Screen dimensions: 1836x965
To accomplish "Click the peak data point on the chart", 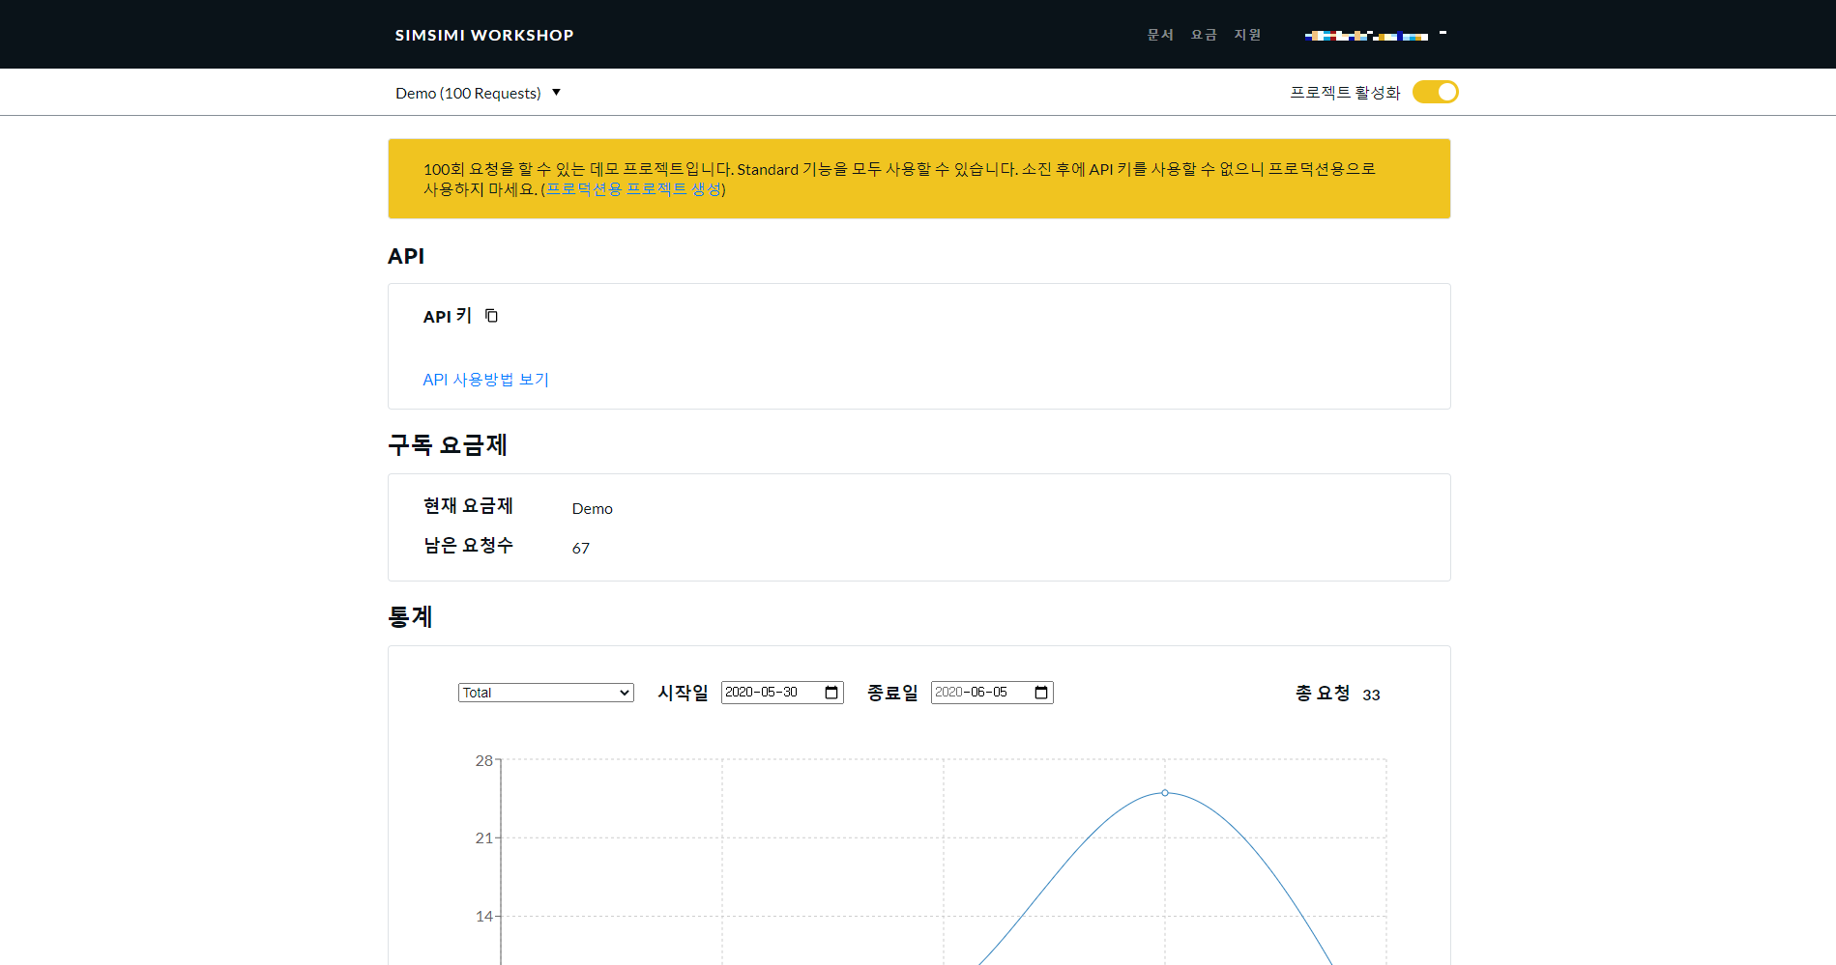I will point(1165,793).
